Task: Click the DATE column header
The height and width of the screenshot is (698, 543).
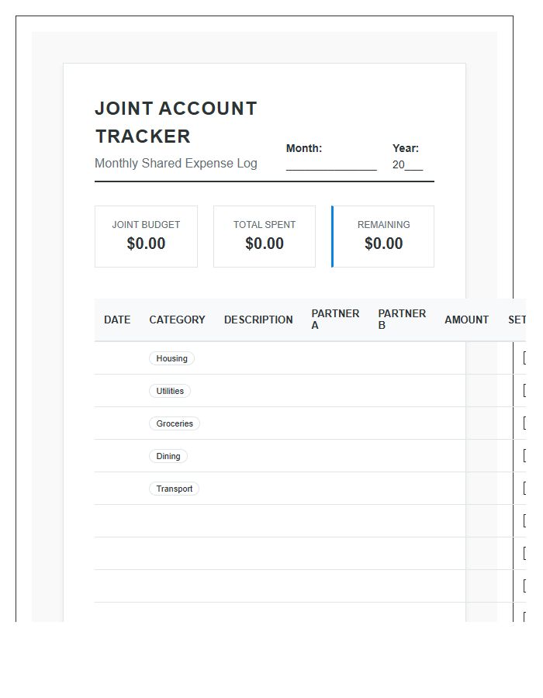Action: click(x=117, y=320)
